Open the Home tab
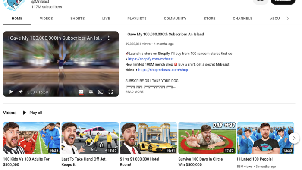 tap(17, 19)
